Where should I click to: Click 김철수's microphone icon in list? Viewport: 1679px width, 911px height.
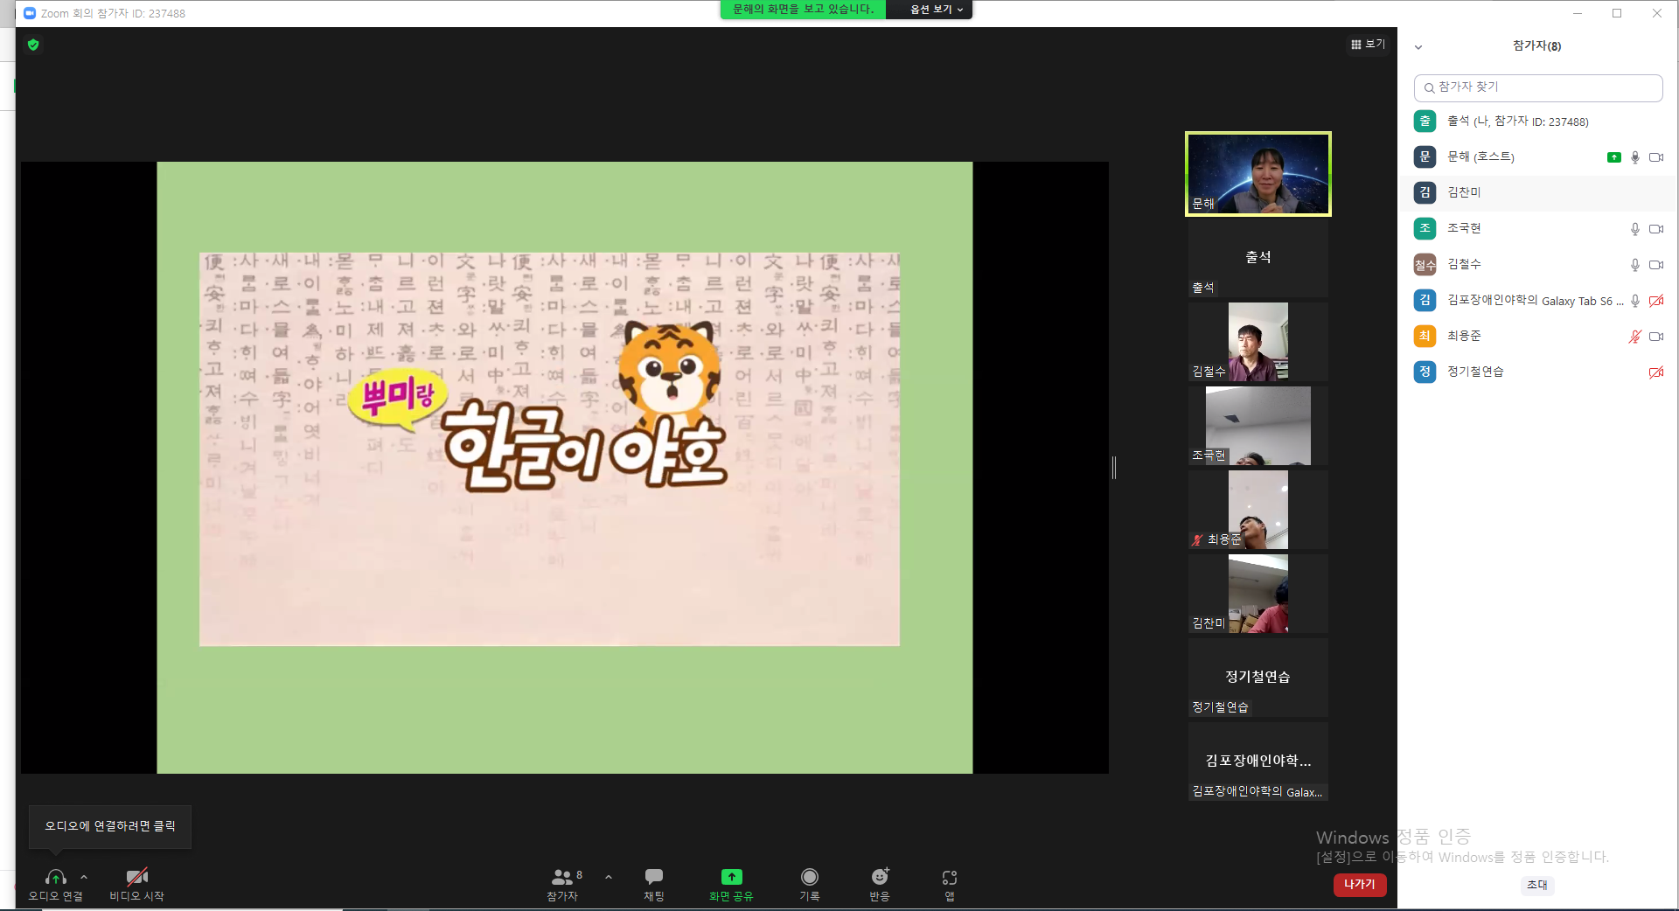coord(1635,265)
